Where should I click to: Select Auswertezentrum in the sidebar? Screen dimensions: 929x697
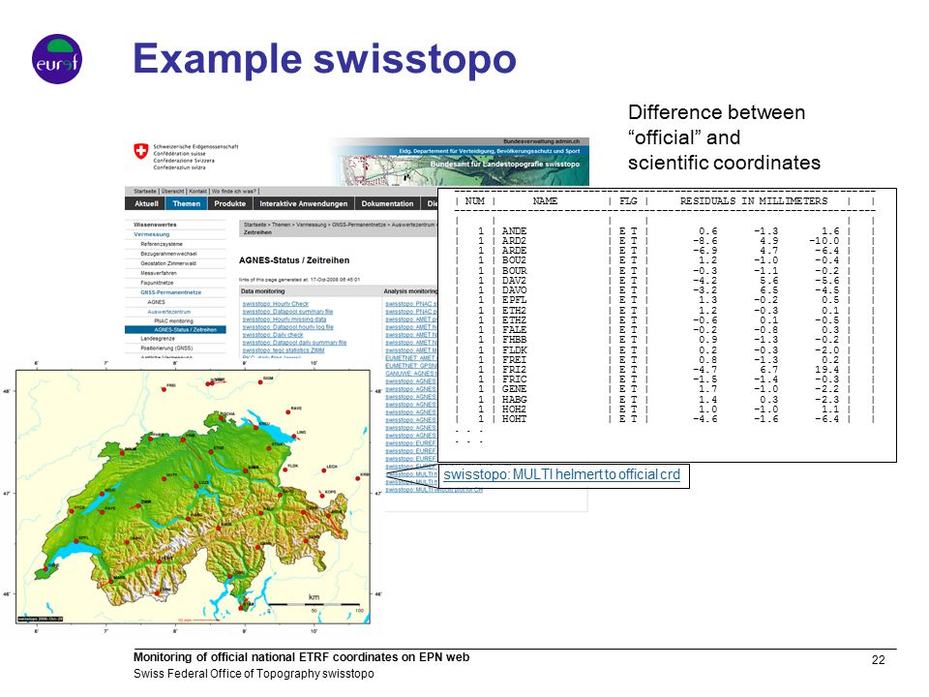point(168,311)
